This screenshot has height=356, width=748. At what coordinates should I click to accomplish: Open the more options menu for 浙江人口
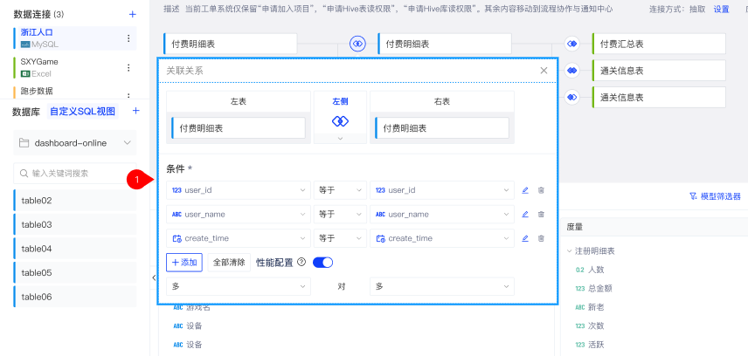[x=128, y=38]
